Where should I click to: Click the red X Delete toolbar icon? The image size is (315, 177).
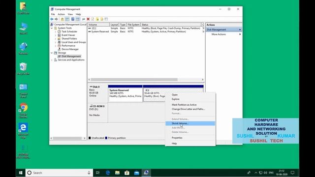(88, 19)
